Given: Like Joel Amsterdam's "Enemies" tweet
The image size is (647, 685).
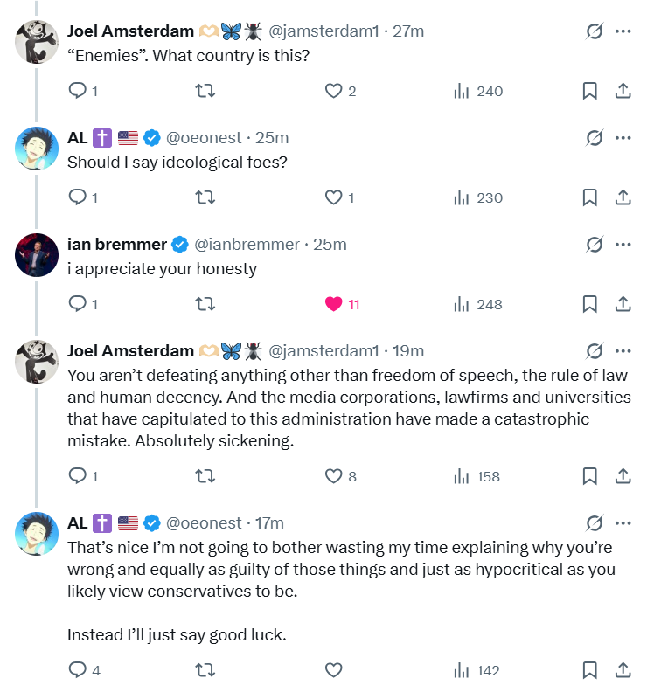Looking at the screenshot, I should (333, 91).
